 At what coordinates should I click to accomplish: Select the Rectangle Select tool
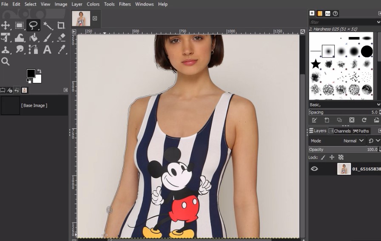20,26
